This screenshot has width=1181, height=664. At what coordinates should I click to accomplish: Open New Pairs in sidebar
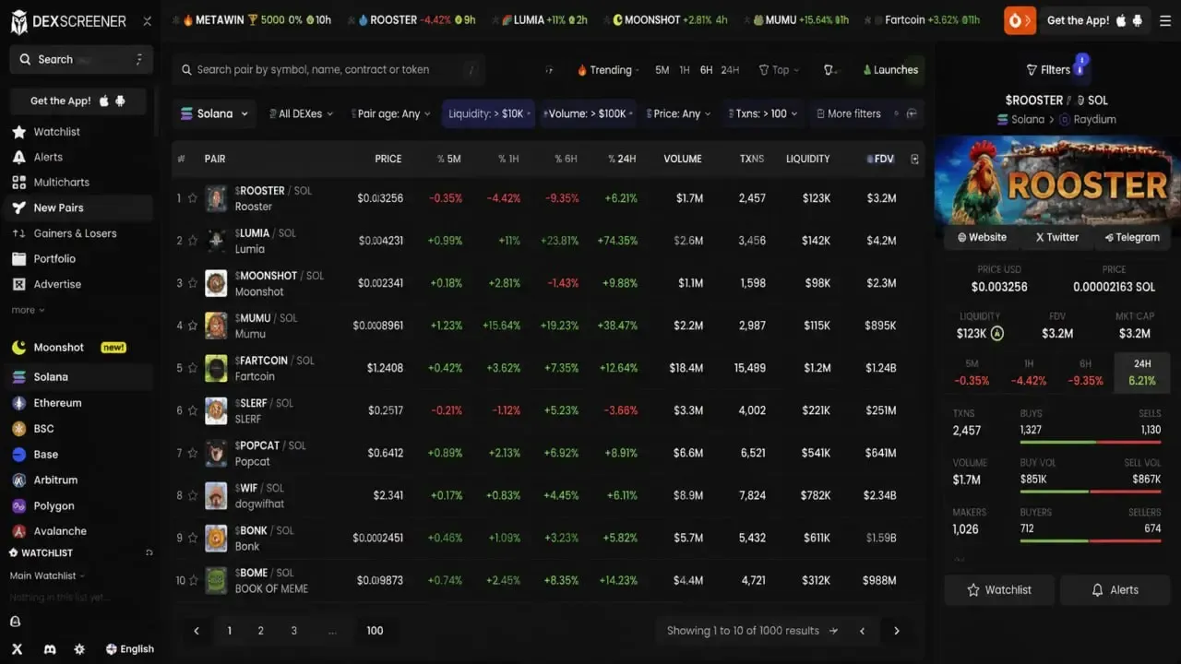click(78, 208)
